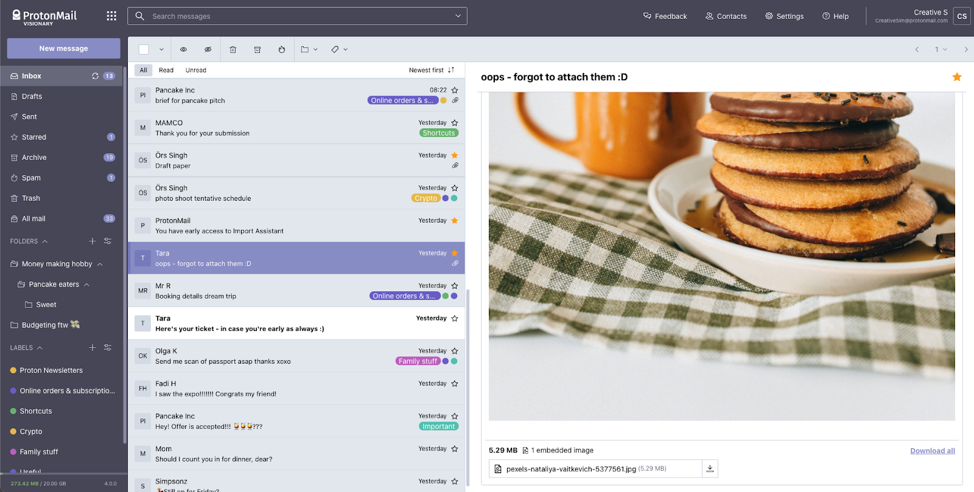Open the page number dropdown
The height and width of the screenshot is (492, 974).
[x=941, y=49]
